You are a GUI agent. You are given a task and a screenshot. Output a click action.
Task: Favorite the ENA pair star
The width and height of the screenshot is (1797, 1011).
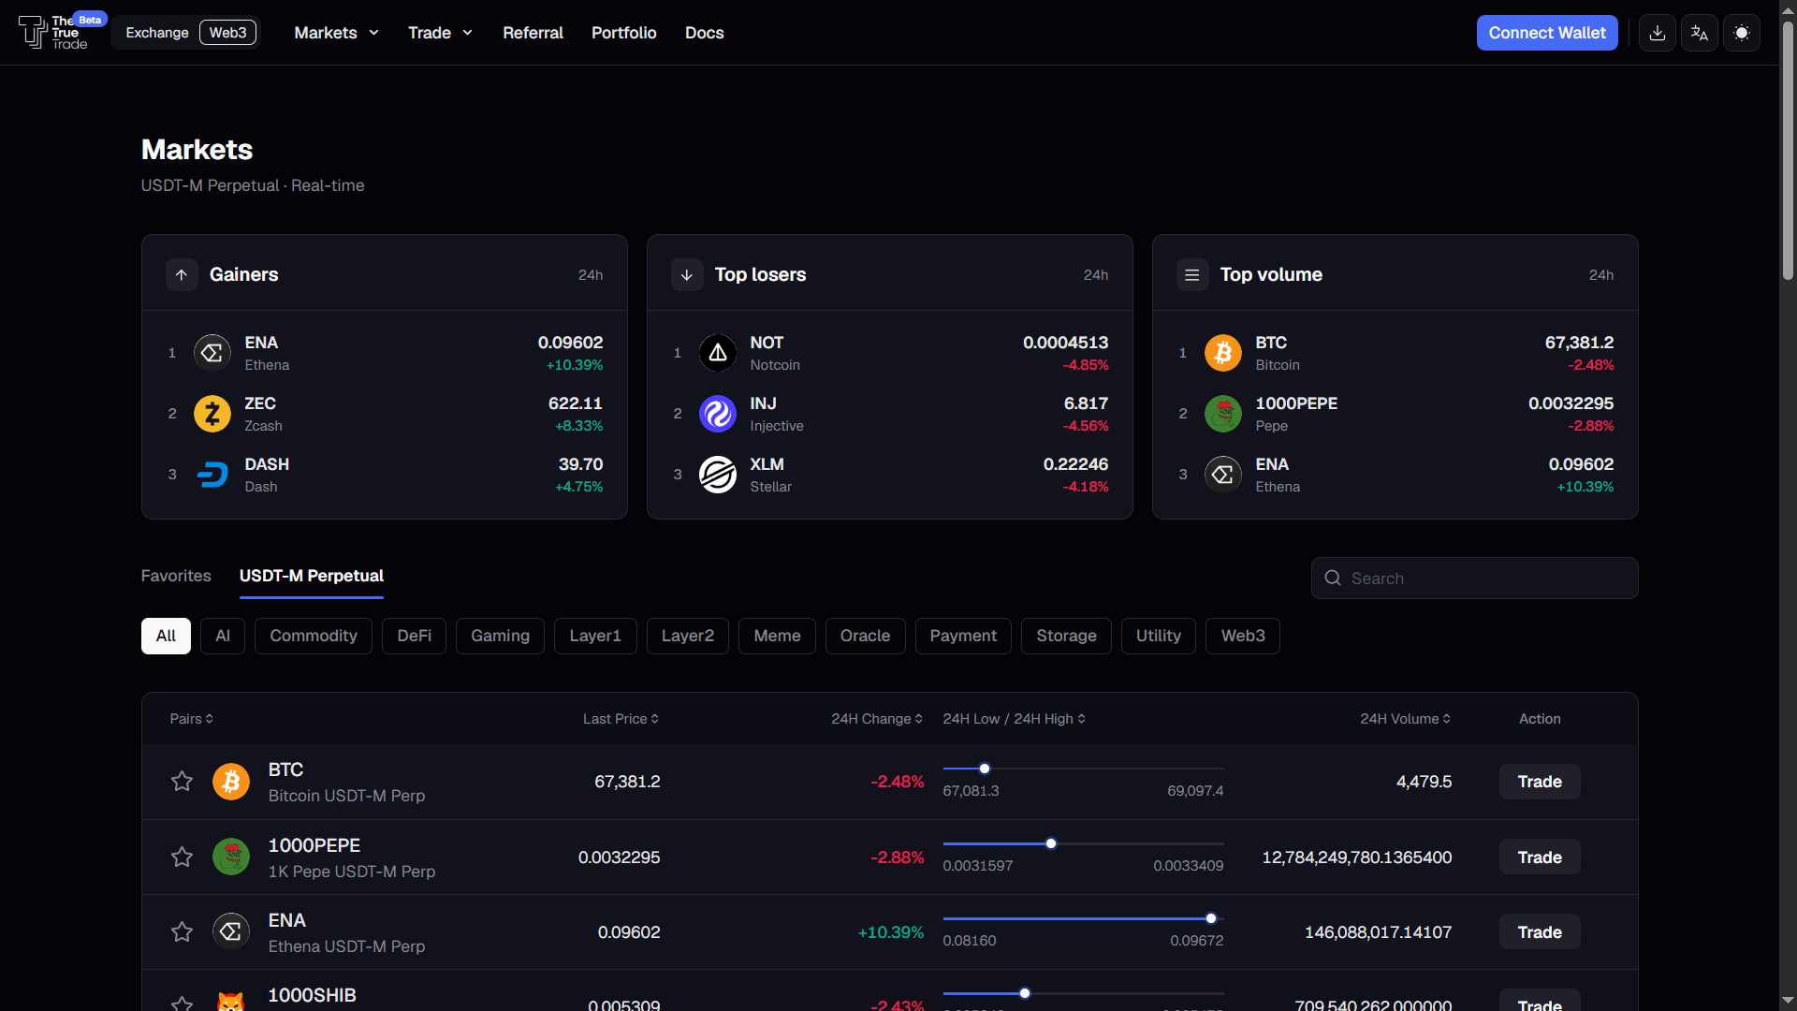coord(182,931)
